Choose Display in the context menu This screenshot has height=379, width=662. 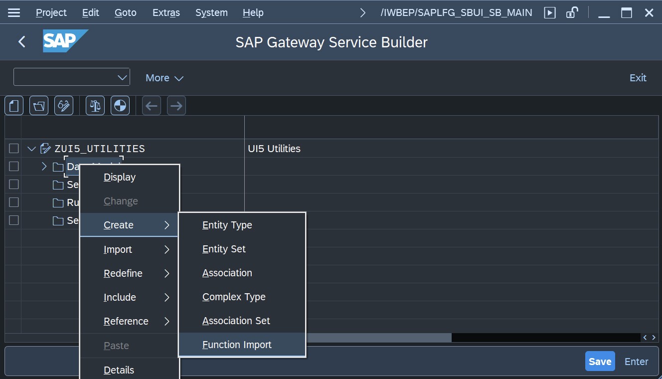click(x=129, y=177)
